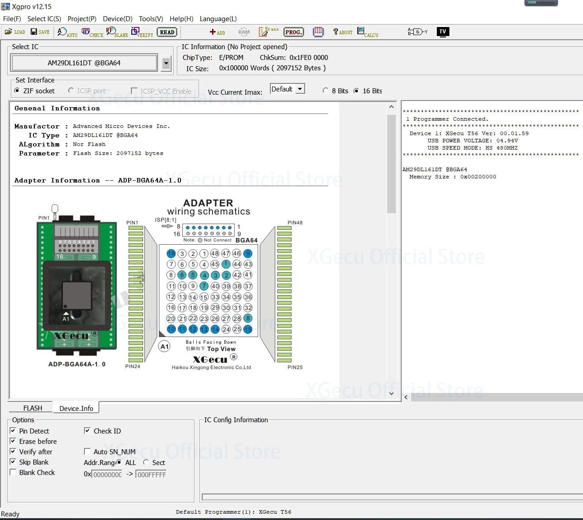The width and height of the screenshot is (583, 520).
Task: Open the Vcc Current Imax dropdown
Action: 299,88
